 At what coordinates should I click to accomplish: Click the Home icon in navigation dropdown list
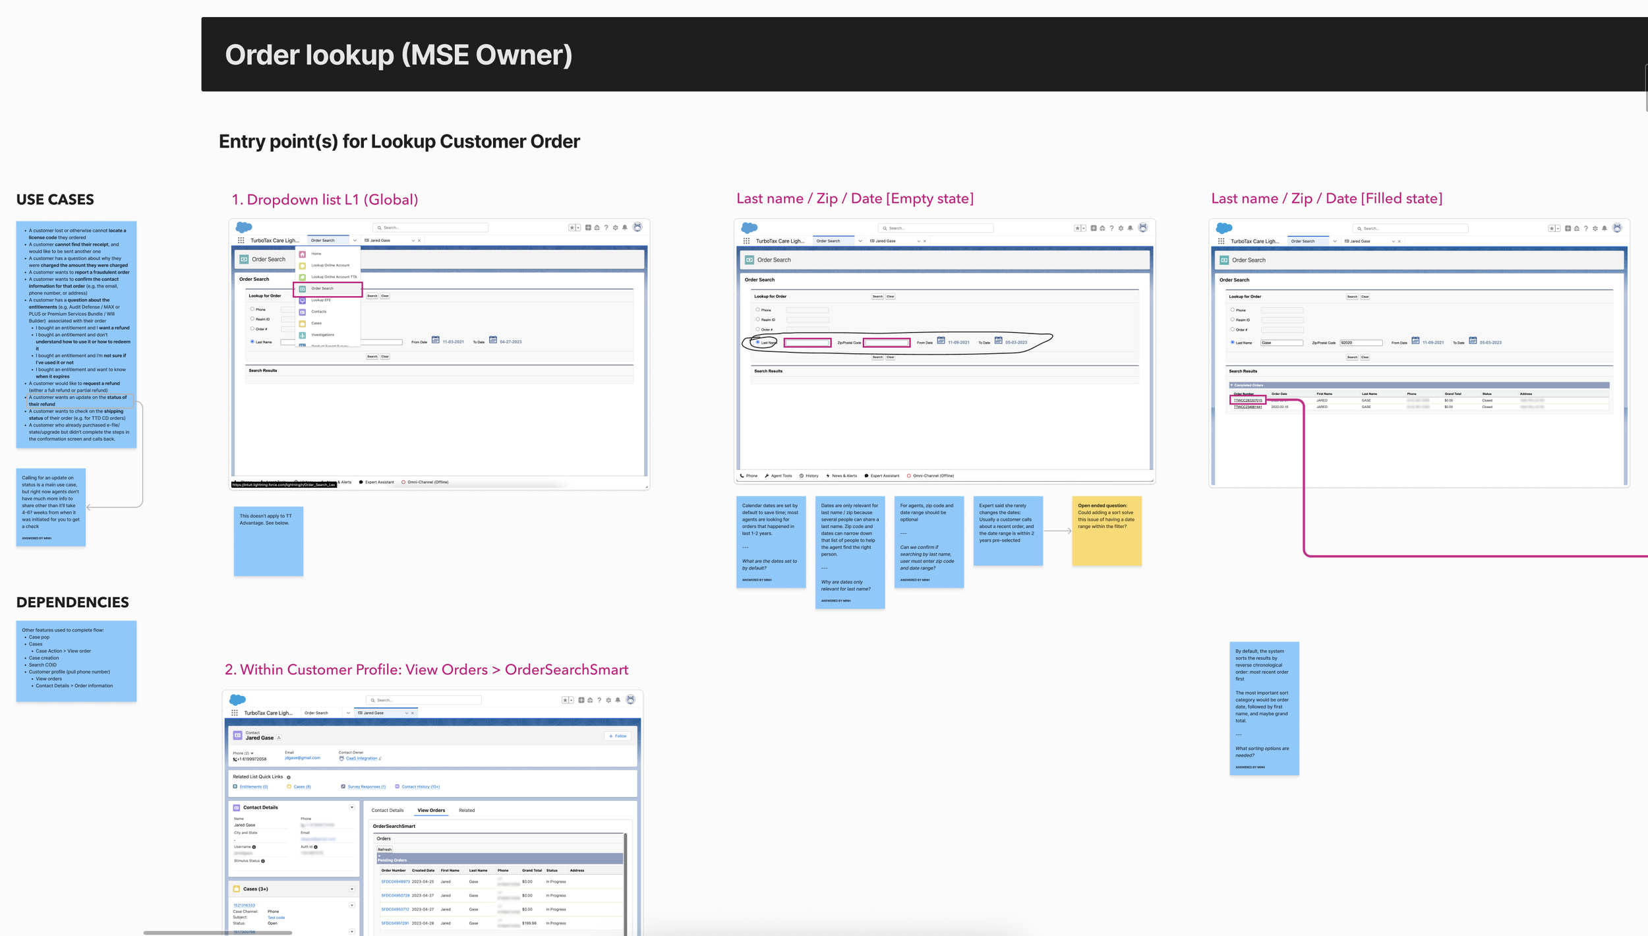pyautogui.click(x=303, y=254)
